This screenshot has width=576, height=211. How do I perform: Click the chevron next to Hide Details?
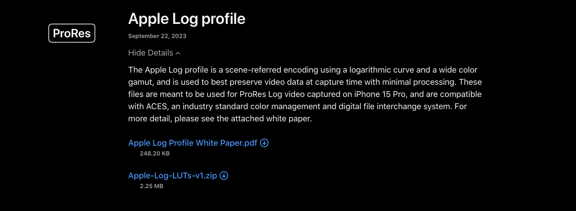178,53
